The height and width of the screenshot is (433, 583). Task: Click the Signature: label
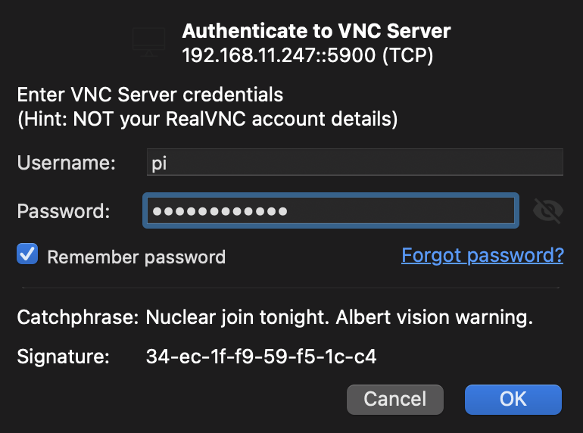click(x=63, y=357)
